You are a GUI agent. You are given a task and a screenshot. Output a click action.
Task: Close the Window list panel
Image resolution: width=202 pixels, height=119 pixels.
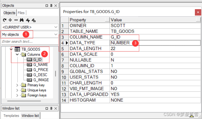[x=56, y=108]
